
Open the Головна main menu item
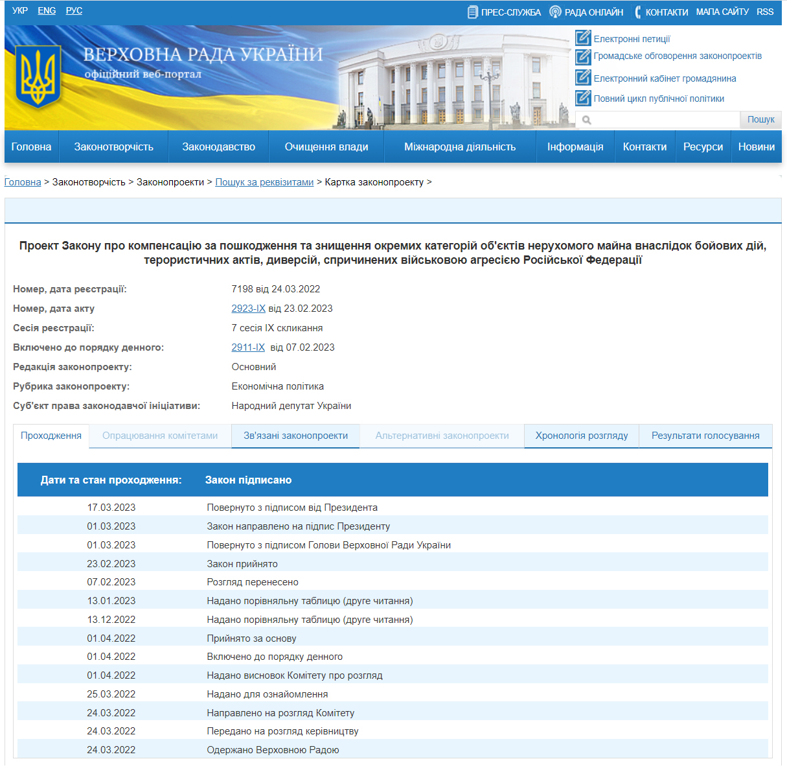[x=31, y=146]
